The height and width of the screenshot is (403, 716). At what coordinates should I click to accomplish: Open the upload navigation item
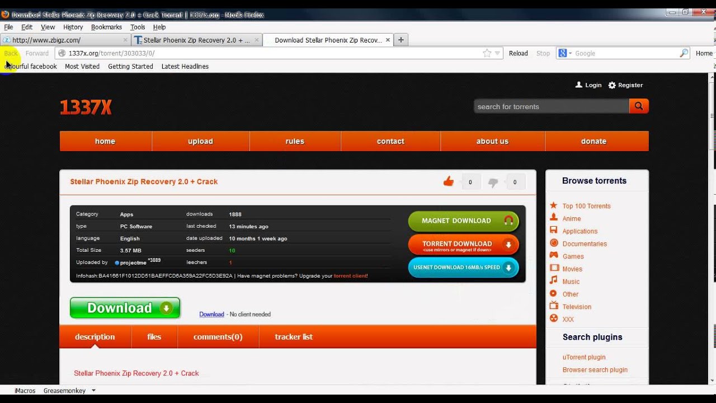pos(200,141)
